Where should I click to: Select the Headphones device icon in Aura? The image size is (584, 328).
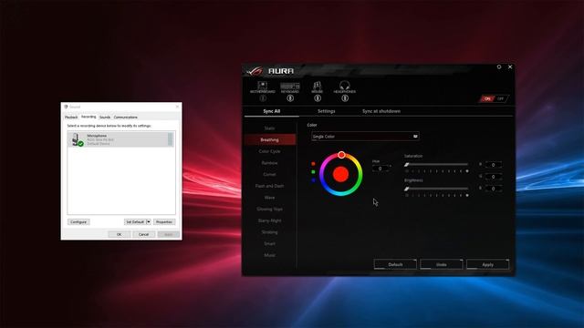click(345, 87)
